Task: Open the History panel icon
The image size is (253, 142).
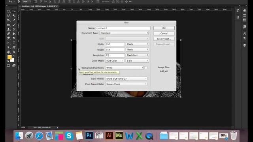Action: [238, 11]
